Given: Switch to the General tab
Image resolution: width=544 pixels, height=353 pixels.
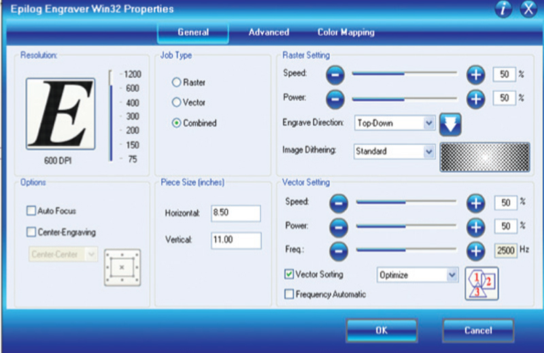Looking at the screenshot, I should [x=193, y=32].
